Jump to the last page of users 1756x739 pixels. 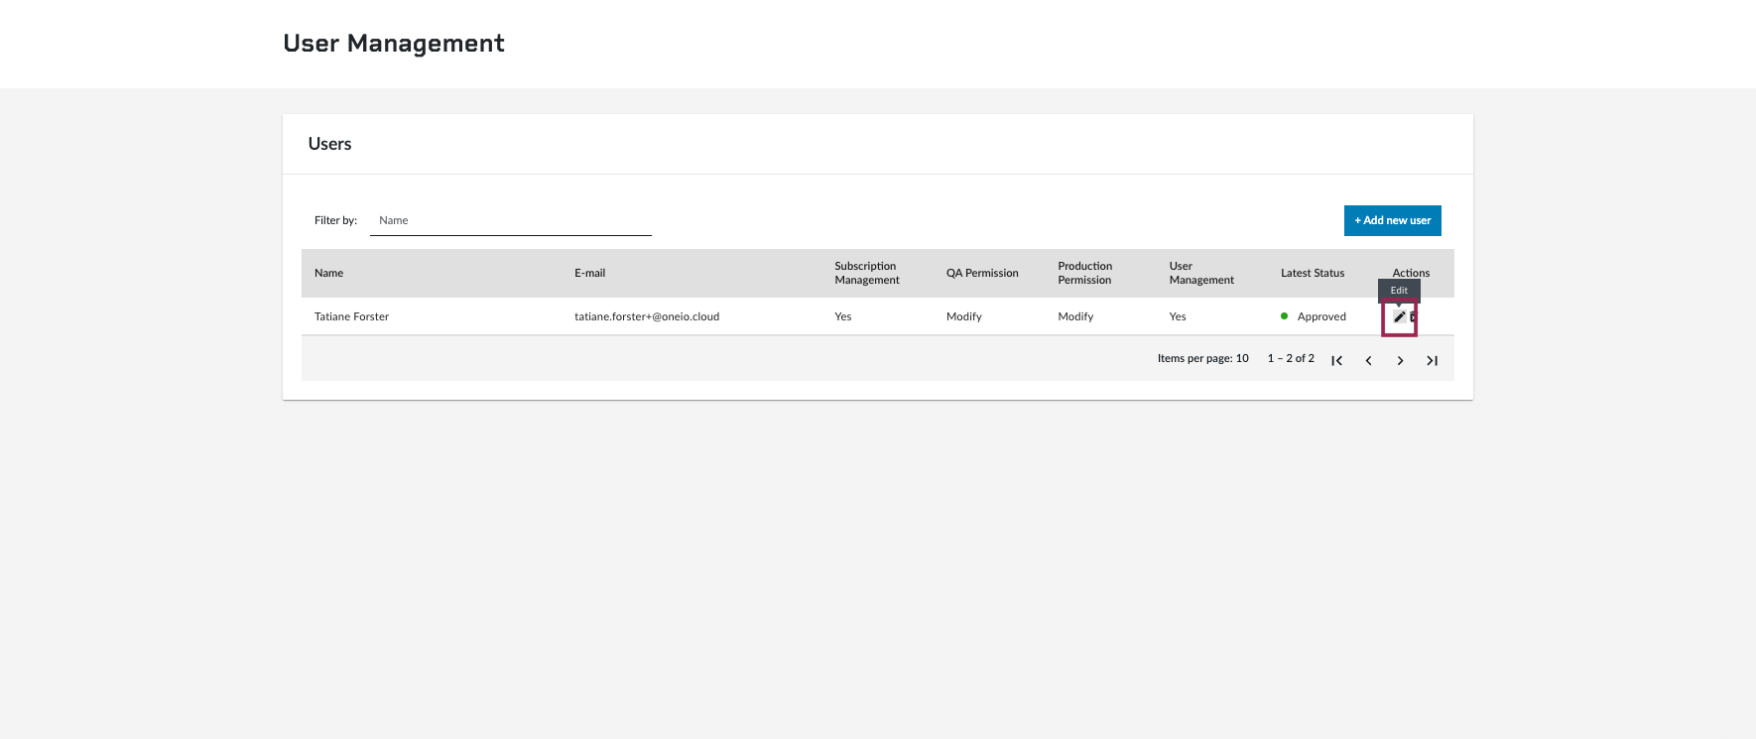pyautogui.click(x=1432, y=360)
